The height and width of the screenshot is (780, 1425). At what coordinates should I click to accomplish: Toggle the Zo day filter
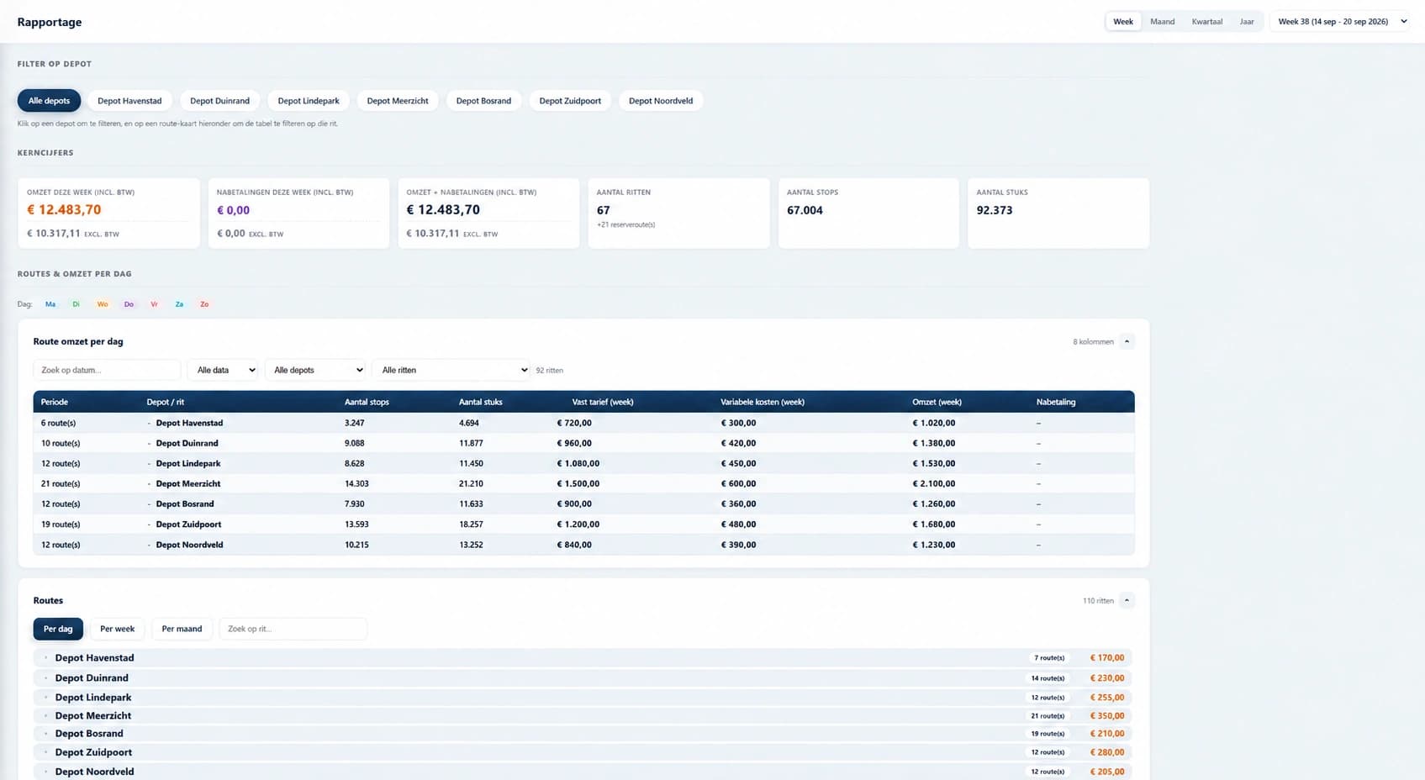(x=204, y=304)
